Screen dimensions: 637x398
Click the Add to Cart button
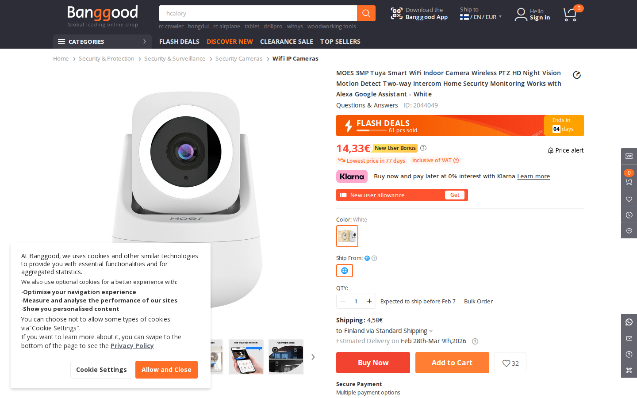pos(452,363)
